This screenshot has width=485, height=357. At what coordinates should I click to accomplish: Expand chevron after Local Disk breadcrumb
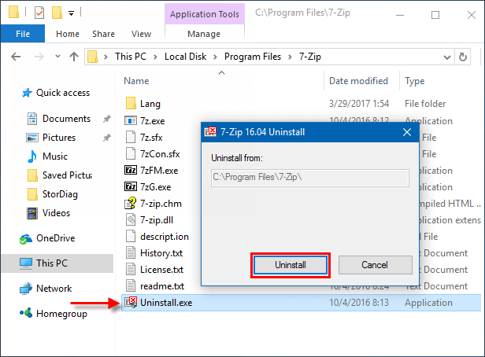(215, 57)
